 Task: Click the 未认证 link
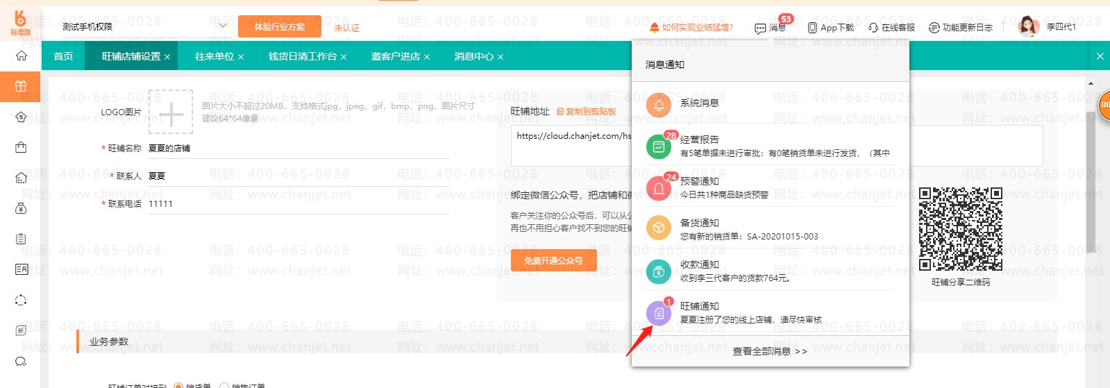347,28
